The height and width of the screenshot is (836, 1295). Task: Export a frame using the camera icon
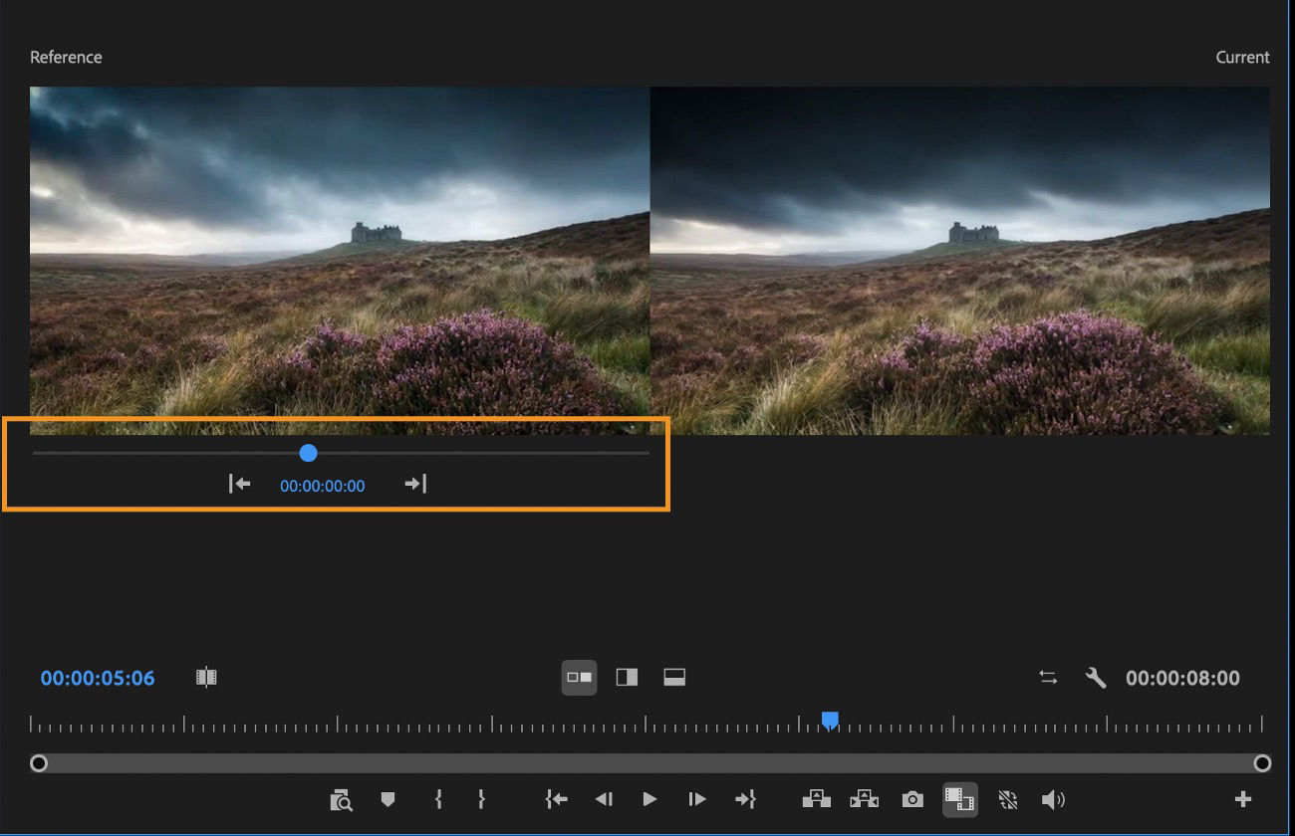(x=911, y=799)
